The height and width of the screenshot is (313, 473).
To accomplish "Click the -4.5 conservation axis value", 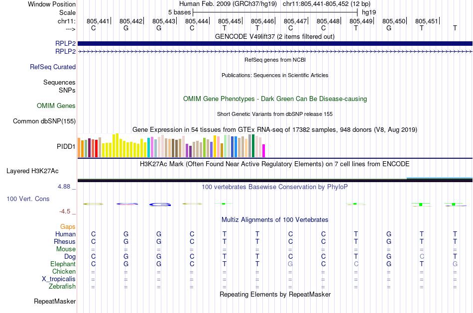I will click(65, 211).
